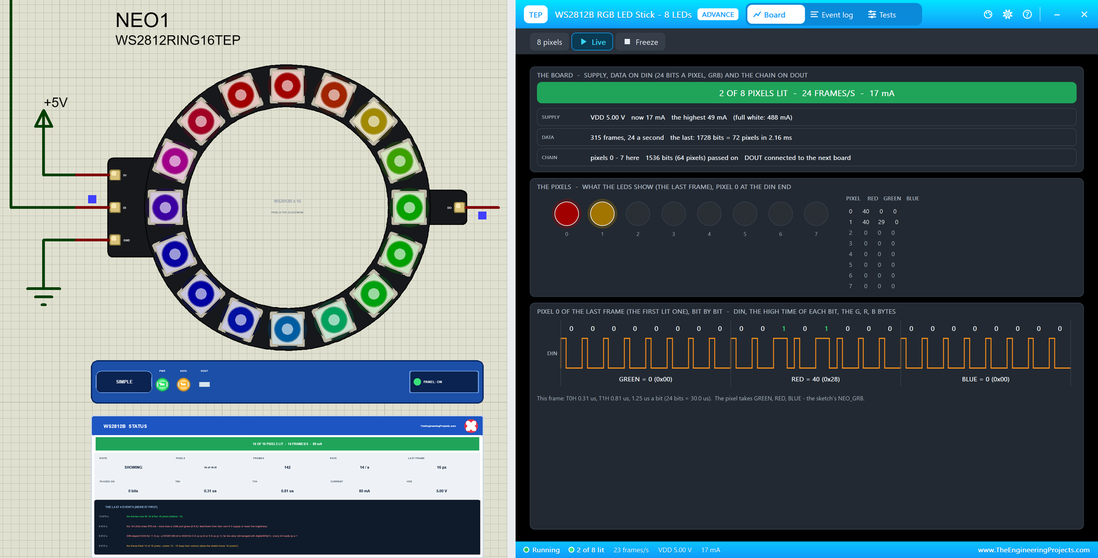Toggle the PANEL: ON switch
Screen dimensions: 1098x558
(444, 382)
